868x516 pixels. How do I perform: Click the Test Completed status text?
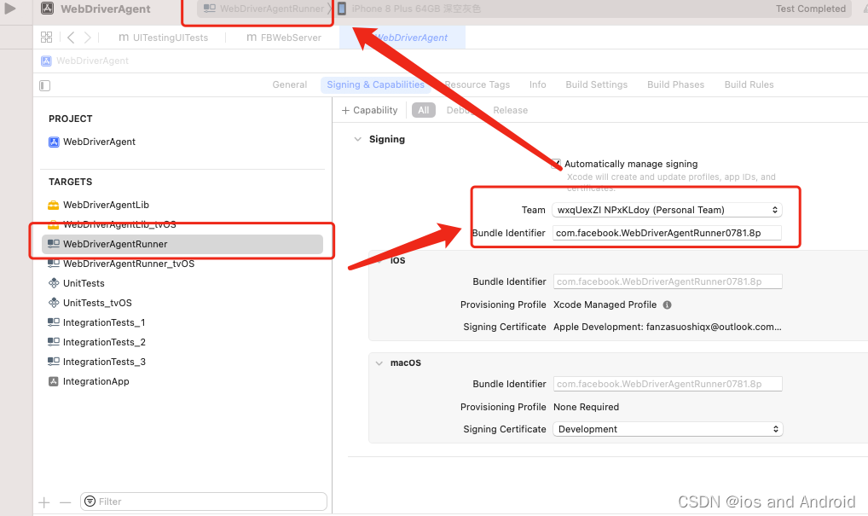tap(810, 9)
